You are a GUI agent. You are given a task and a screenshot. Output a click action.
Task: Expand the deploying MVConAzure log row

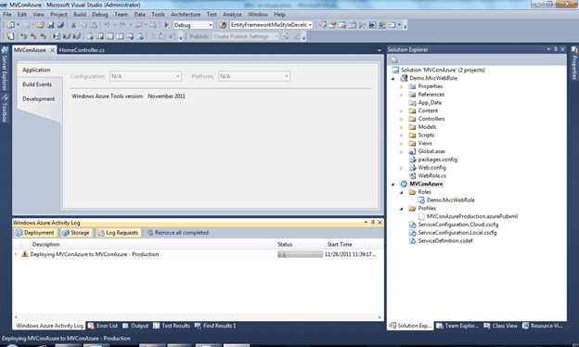click(x=16, y=254)
